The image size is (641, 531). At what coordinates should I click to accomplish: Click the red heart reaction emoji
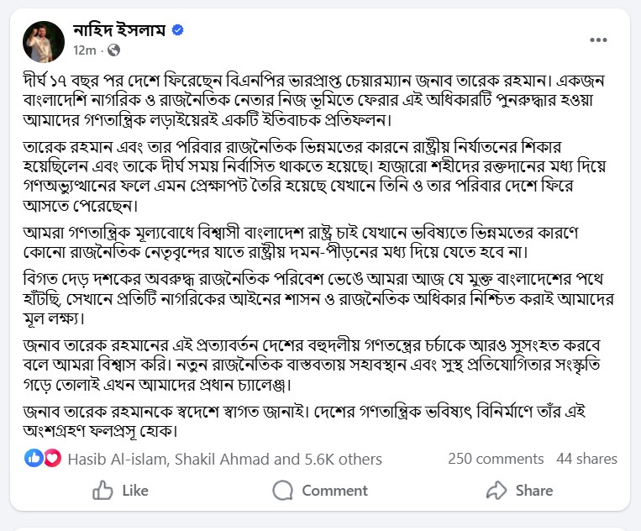coord(52,458)
